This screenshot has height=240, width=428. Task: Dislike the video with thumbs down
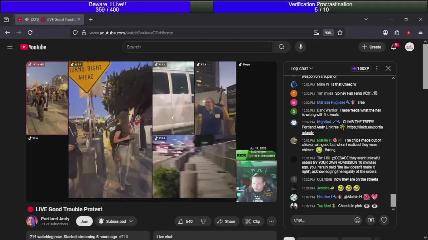tap(204, 221)
